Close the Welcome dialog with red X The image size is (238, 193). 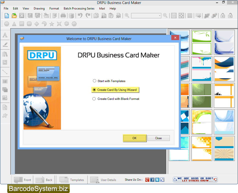click(175, 38)
